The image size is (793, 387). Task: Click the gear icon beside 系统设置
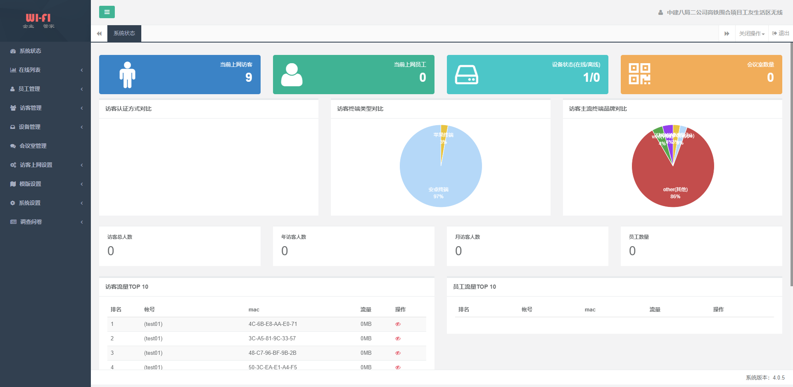tap(12, 203)
